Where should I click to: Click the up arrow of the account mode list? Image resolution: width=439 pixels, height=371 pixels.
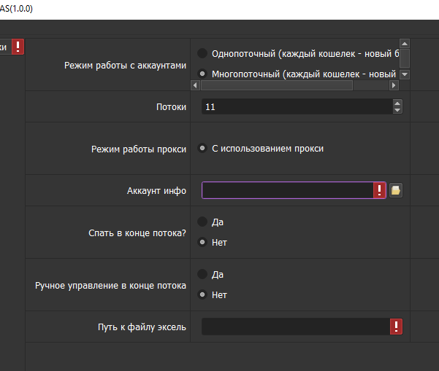click(x=405, y=44)
